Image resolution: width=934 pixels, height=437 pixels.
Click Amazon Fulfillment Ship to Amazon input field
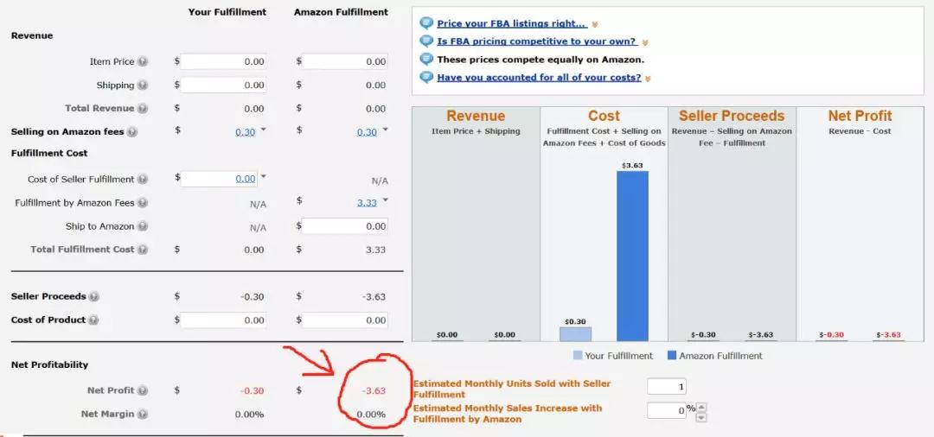(345, 226)
